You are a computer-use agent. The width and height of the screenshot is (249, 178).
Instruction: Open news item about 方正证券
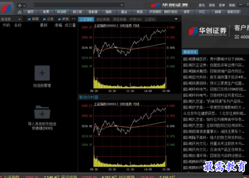pyautogui.click(x=214, y=65)
